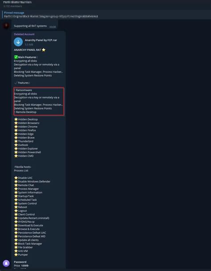Open chat info via the members count
This screenshot has width=211, height=271.
(x=13, y=6)
